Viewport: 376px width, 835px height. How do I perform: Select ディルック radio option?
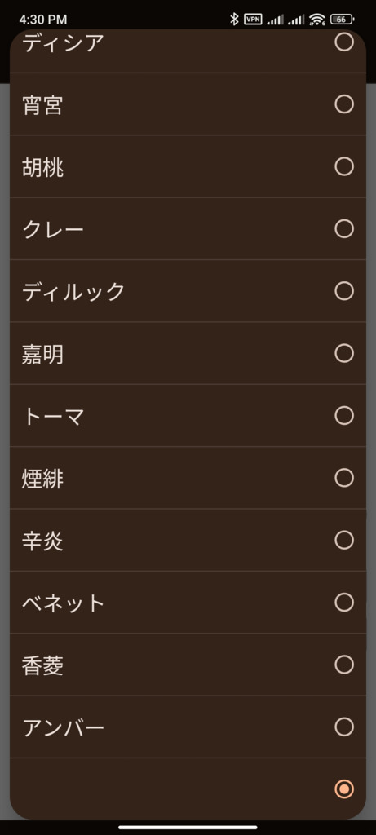344,291
